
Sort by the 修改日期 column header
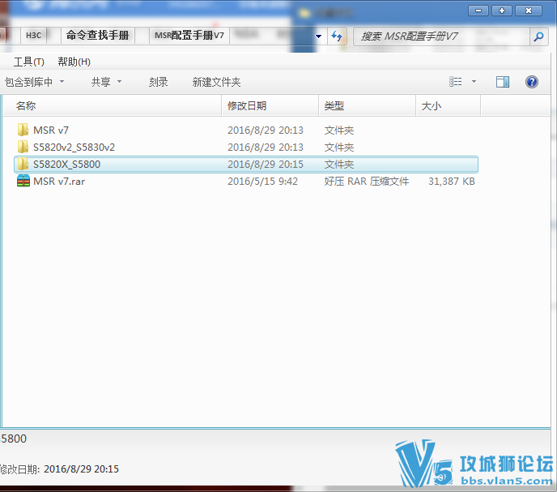[270, 105]
